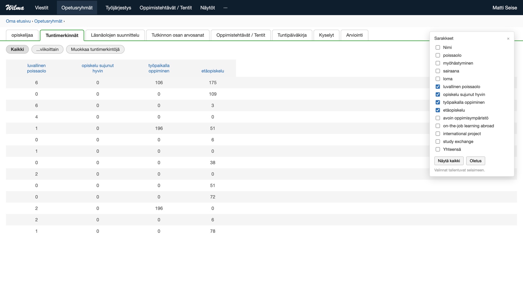The width and height of the screenshot is (523, 281).
Task: Enable the study exchange column
Action: [x=438, y=141]
